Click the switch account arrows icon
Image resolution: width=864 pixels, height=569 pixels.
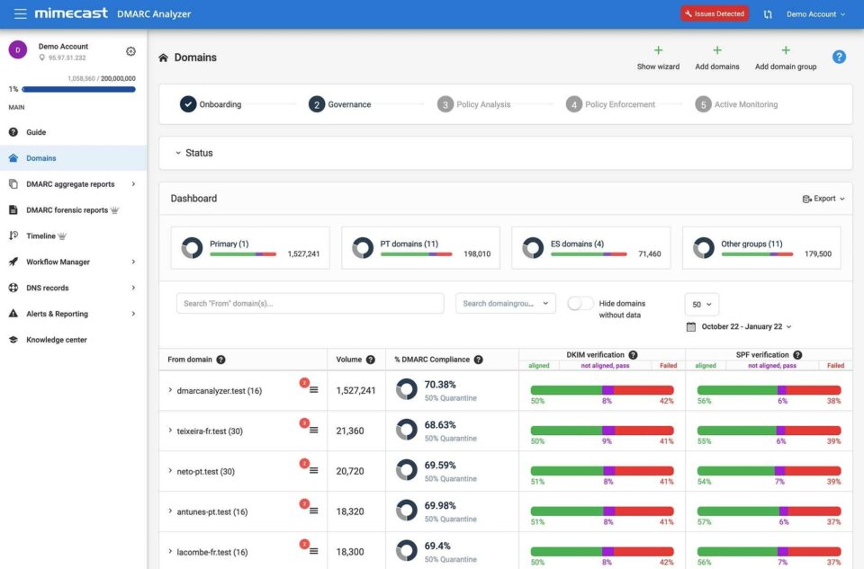pyautogui.click(x=768, y=14)
